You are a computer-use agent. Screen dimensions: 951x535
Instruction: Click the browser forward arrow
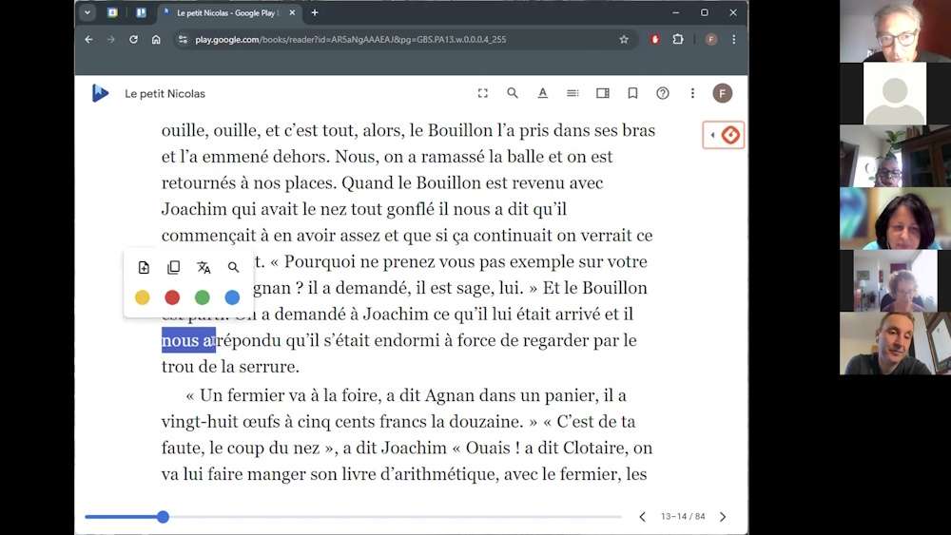(x=111, y=39)
